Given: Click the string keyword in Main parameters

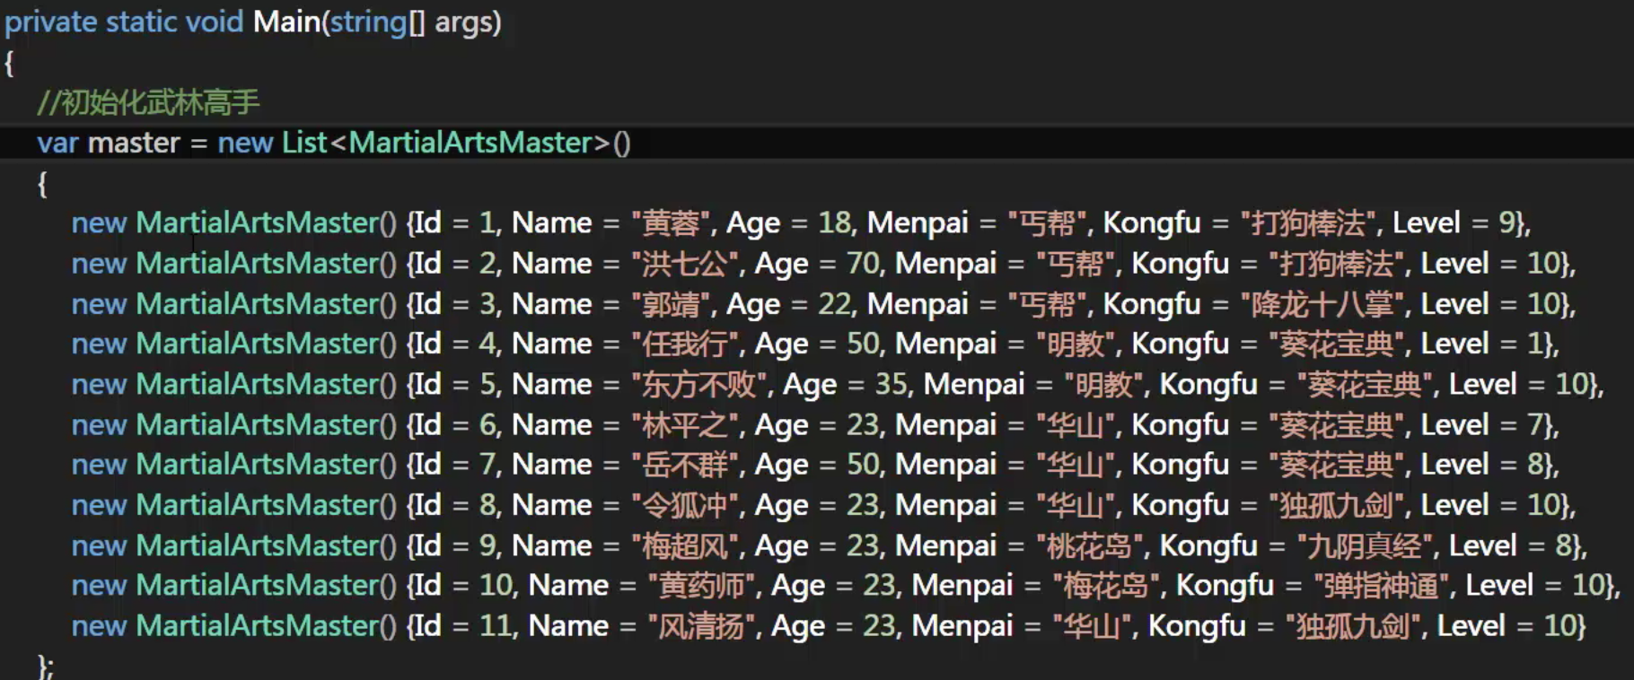Looking at the screenshot, I should pyautogui.click(x=369, y=22).
